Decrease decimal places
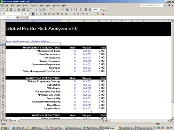The image size is (174, 130). tap(78, 14)
